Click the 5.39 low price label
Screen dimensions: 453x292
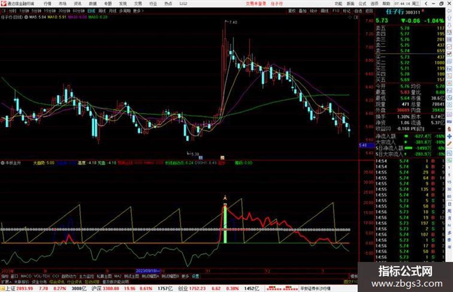point(195,154)
